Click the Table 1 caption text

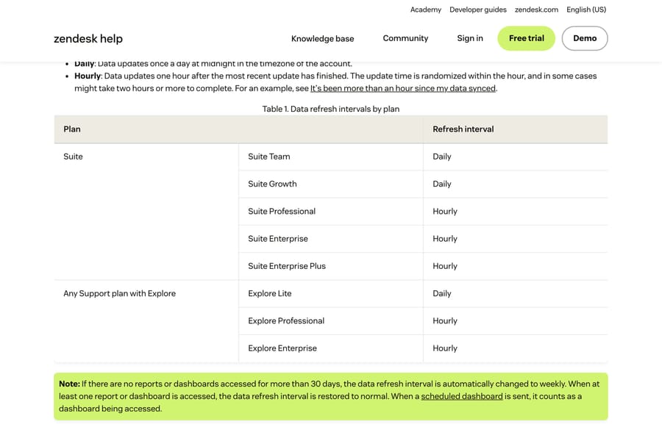coord(331,109)
